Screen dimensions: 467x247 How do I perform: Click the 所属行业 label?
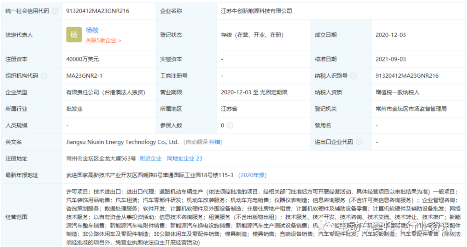16,109
